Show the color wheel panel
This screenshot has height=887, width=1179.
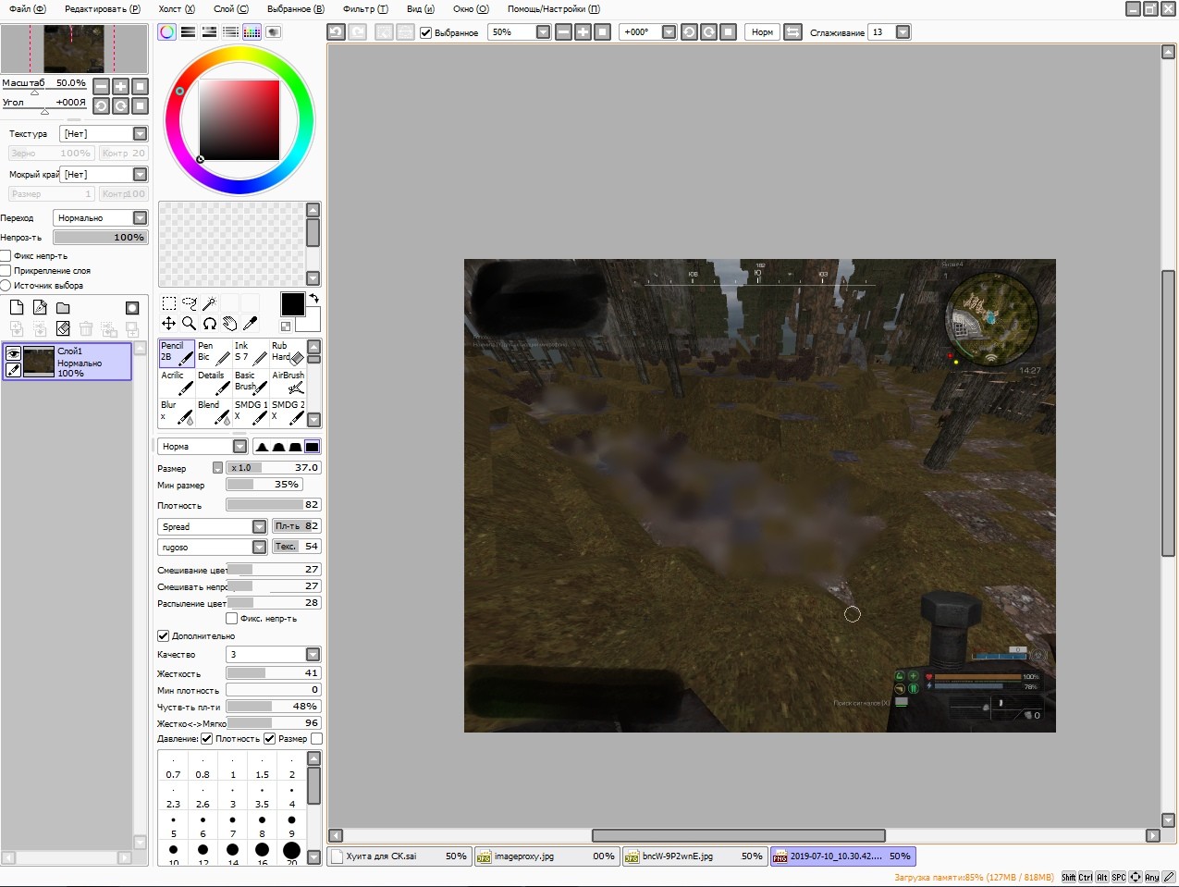pos(166,31)
